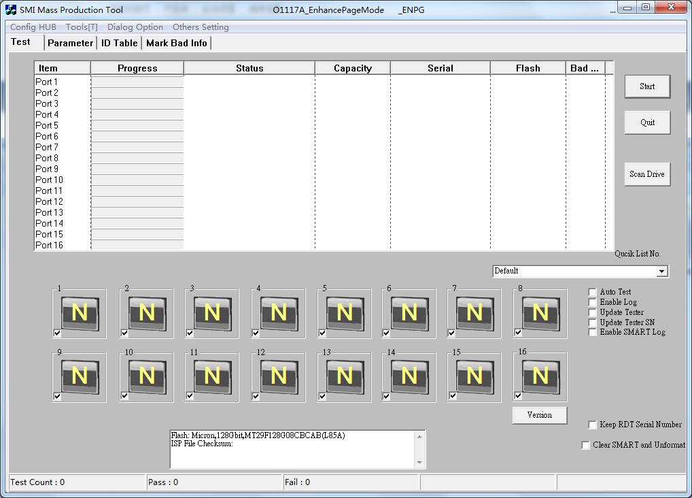The image size is (692, 498).
Task: Open the Config HUB menu
Action: (33, 27)
